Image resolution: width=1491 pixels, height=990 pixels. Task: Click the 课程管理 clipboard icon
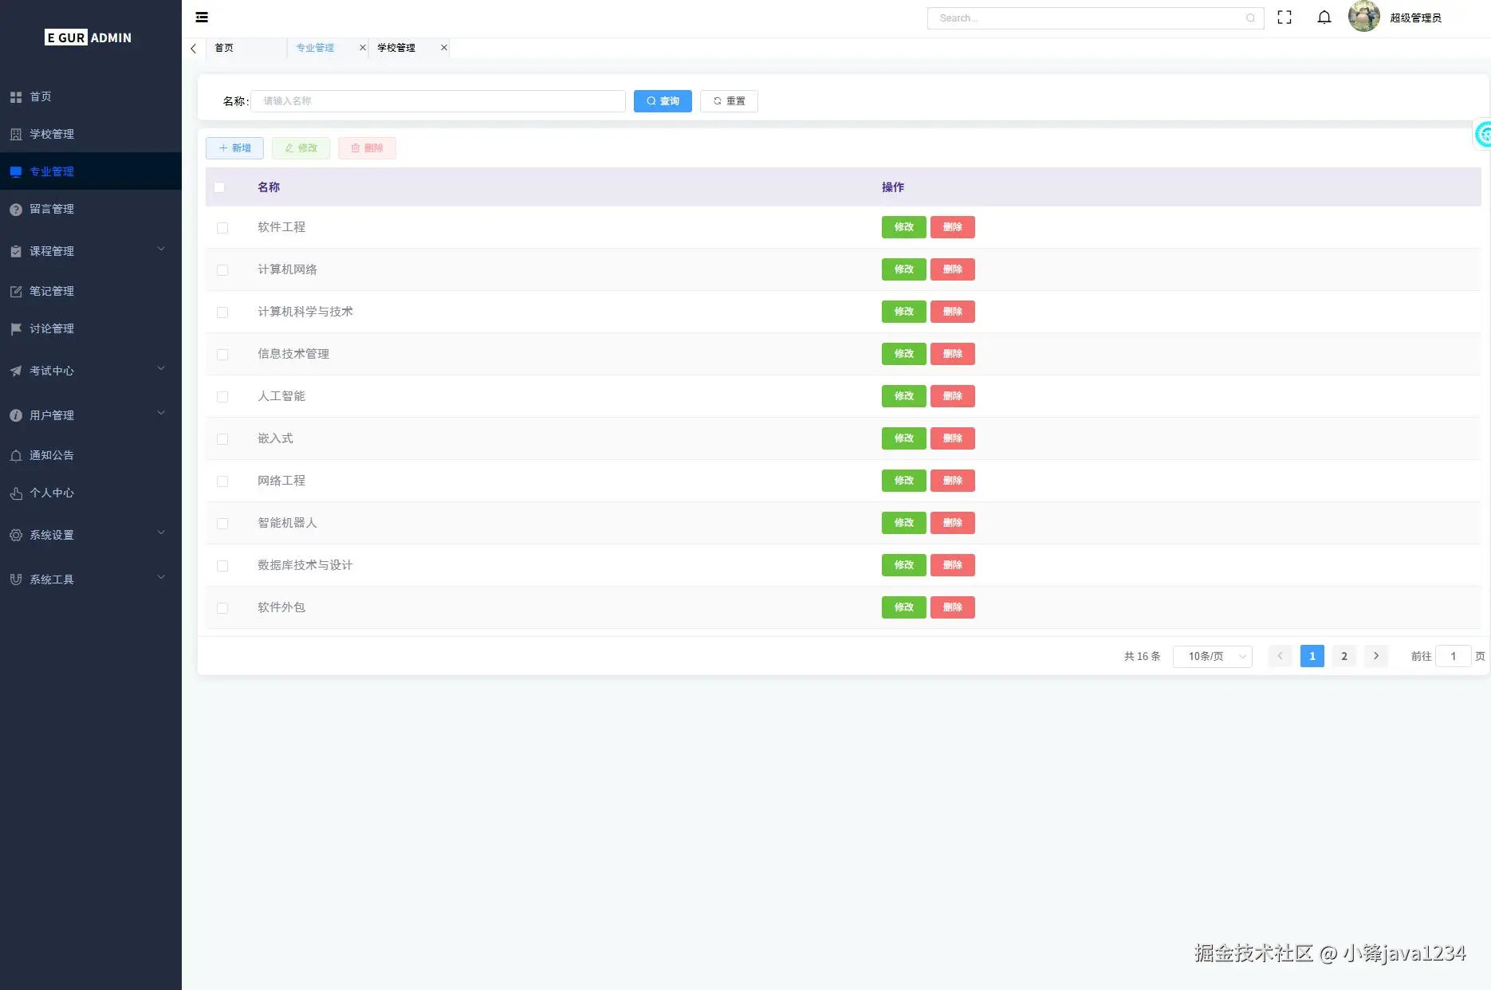pos(16,252)
